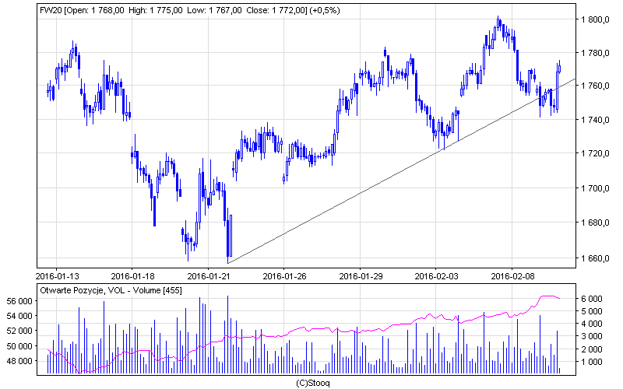623x389 pixels.
Task: Select the 48 000 open interest label
Action: click(19, 361)
